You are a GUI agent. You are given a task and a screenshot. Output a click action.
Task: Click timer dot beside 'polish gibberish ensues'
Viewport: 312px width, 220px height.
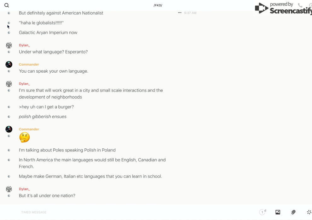9,117
